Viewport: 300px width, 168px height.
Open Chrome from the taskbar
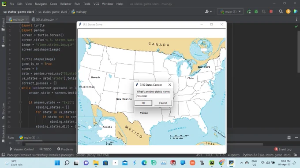coord(221,163)
